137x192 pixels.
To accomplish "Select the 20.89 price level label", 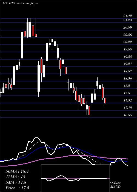I will pos(128,27).
